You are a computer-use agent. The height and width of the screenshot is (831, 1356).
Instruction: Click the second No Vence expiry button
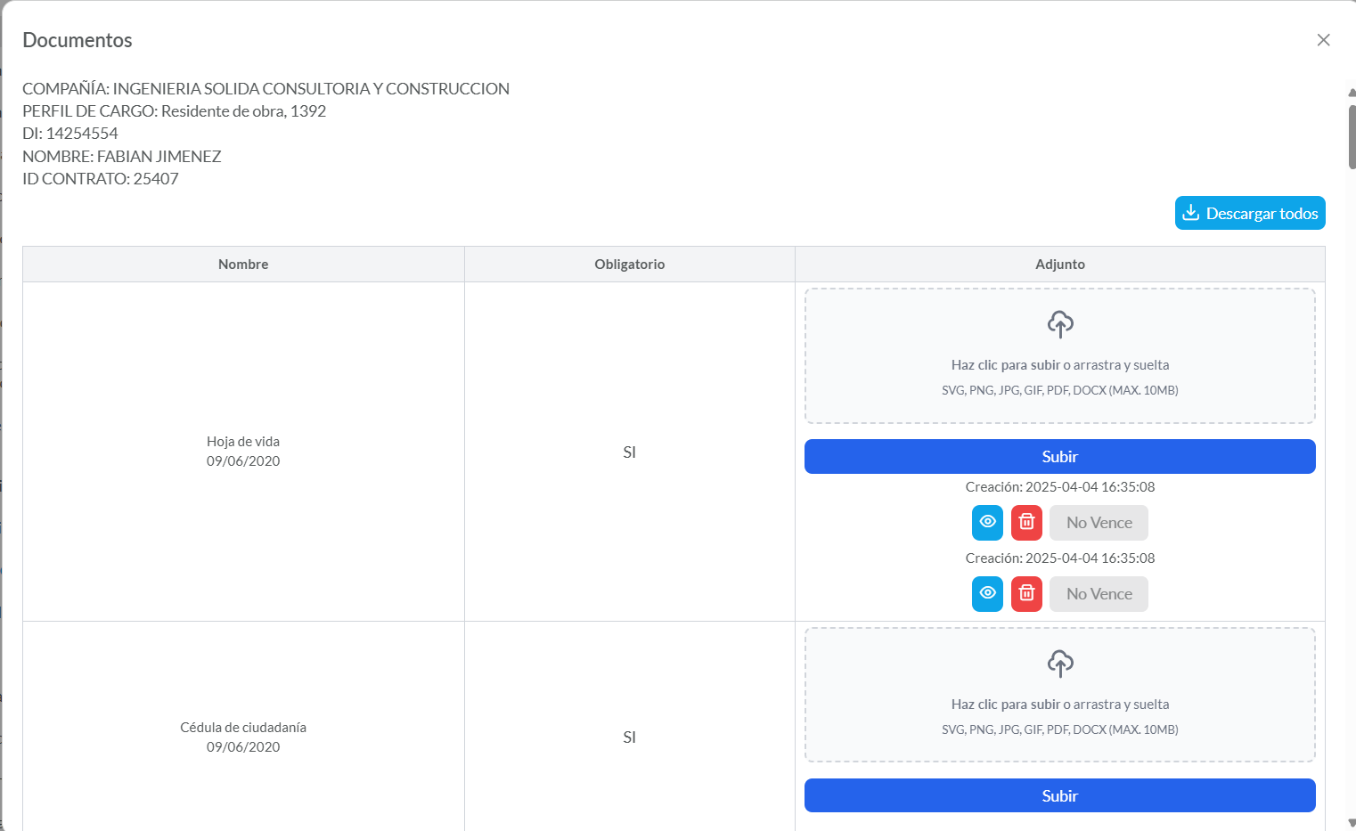point(1099,594)
